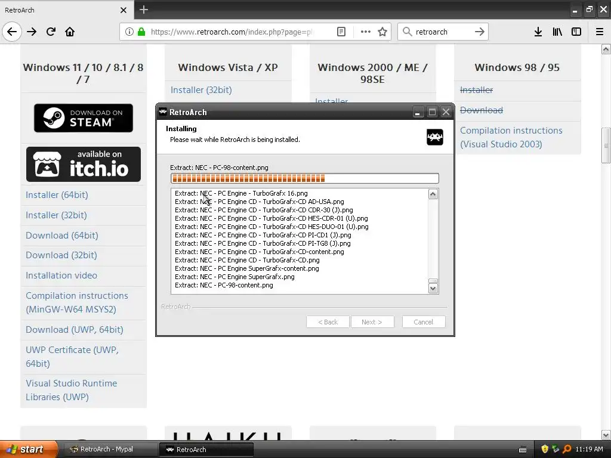The height and width of the screenshot is (458, 611).
Task: Click the Download on Steam badge
Action: pyautogui.click(x=84, y=118)
